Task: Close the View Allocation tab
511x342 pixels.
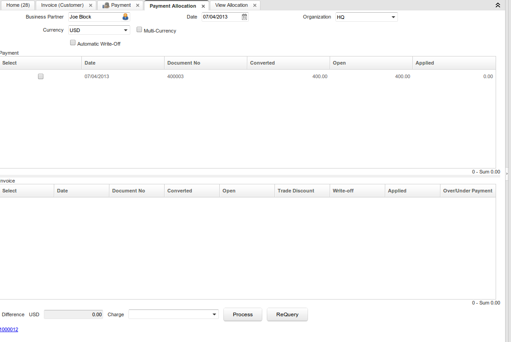Action: (x=255, y=5)
